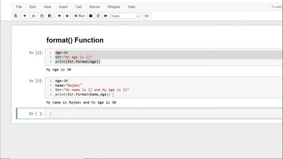283x159 pixels.
Task: Save notebook with the floppy disk icon
Action: pos(16,16)
